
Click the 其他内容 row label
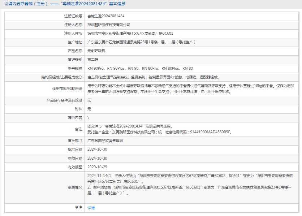click(x=75, y=118)
